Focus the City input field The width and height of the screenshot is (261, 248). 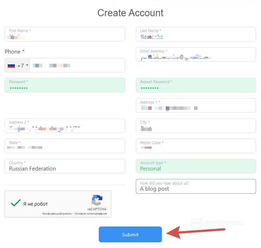pos(196,126)
